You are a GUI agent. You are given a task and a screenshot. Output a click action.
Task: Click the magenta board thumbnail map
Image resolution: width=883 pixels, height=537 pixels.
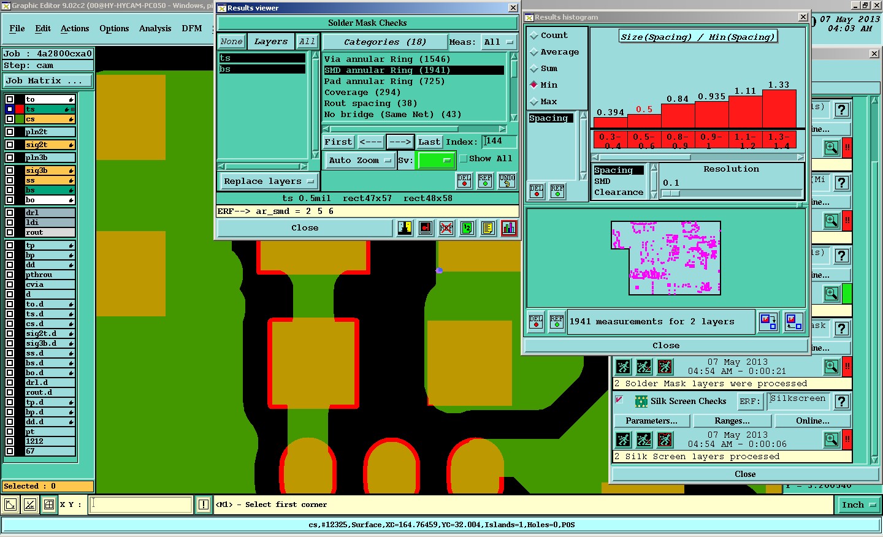click(x=666, y=258)
